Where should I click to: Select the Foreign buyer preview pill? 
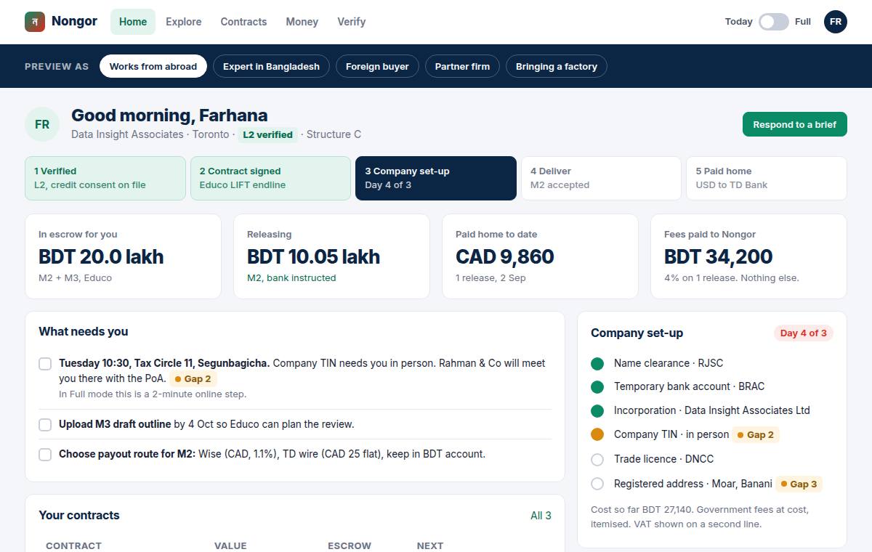(x=377, y=66)
